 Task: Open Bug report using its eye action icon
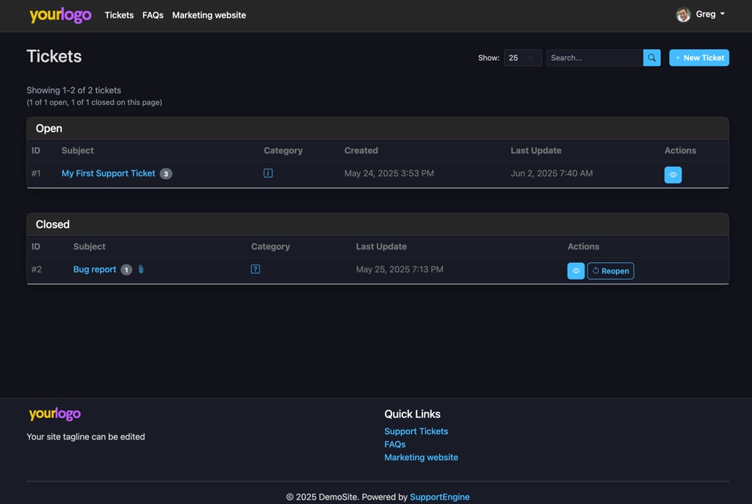576,270
